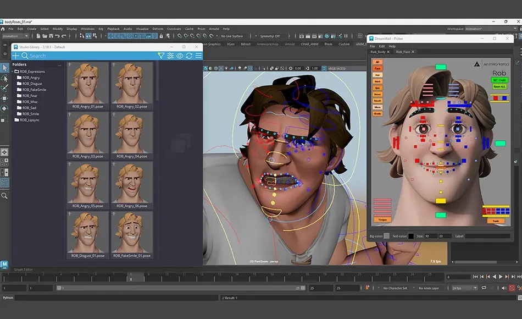Open the Playback menu in Maya's menu bar

tap(113, 29)
